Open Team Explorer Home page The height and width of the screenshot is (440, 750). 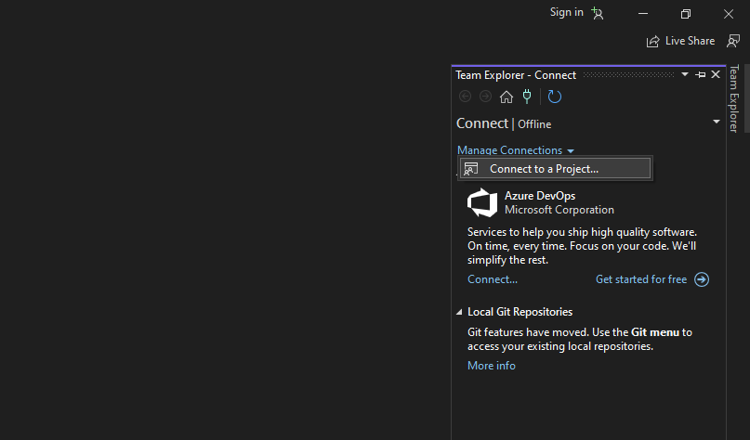[507, 97]
